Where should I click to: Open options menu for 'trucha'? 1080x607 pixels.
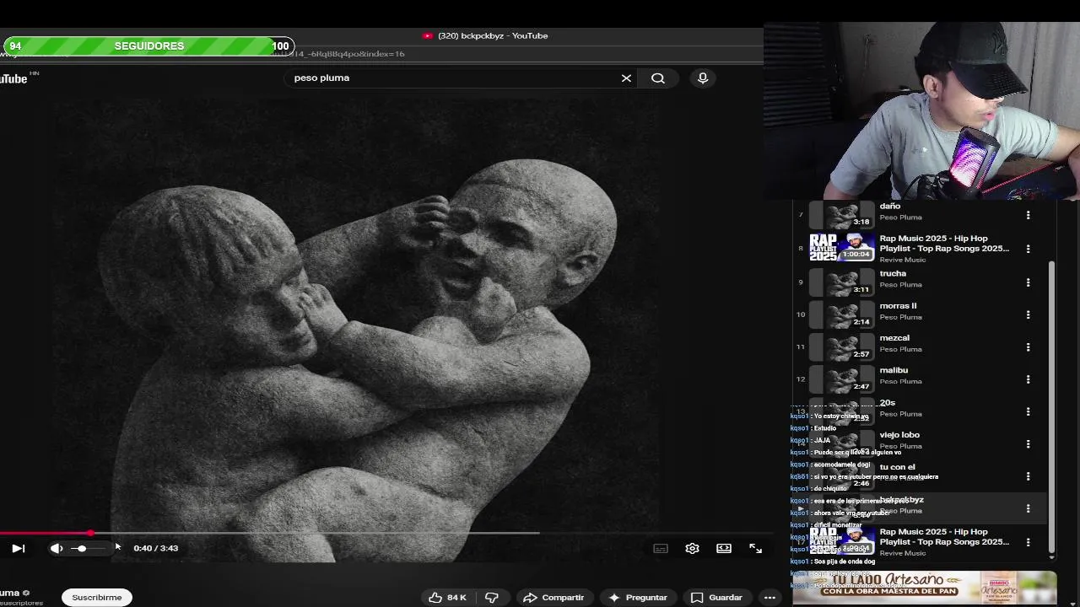(1028, 282)
